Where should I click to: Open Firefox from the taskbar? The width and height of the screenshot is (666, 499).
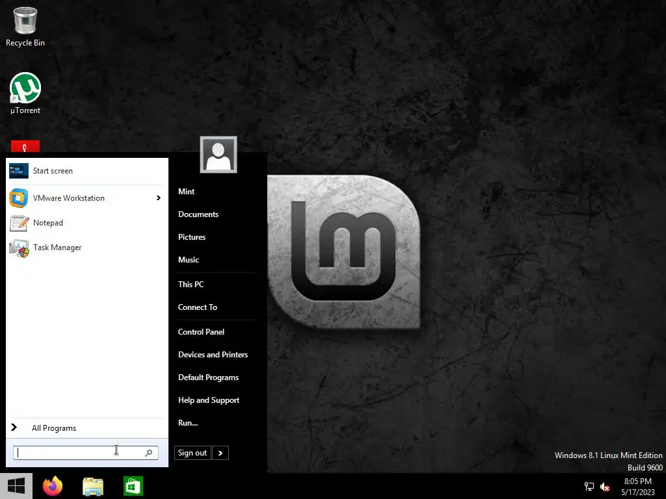click(53, 486)
